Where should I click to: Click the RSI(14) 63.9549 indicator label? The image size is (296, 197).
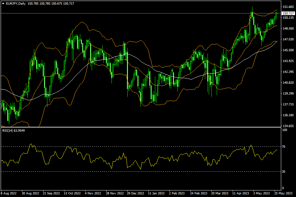click(x=13, y=130)
